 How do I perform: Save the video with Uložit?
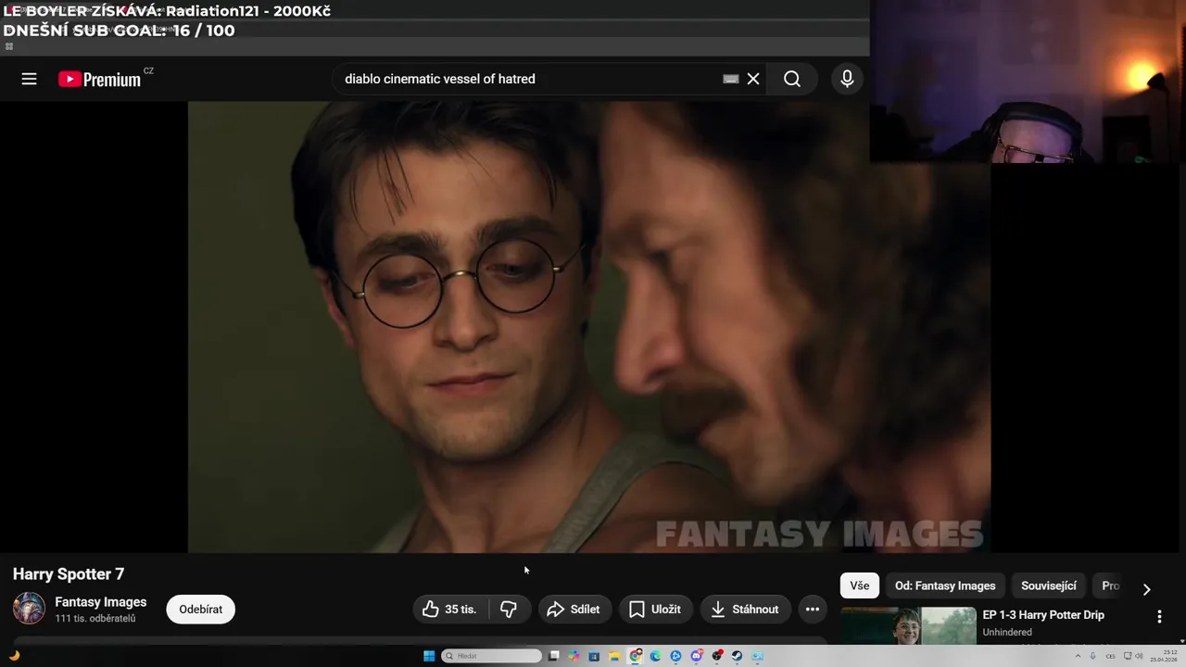(656, 609)
